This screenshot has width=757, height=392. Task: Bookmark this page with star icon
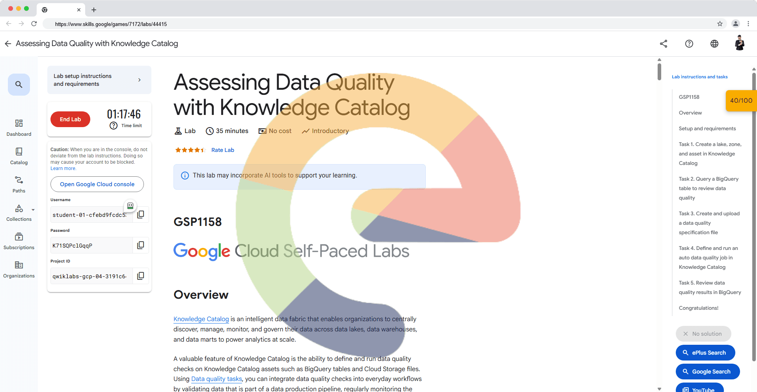pyautogui.click(x=720, y=24)
